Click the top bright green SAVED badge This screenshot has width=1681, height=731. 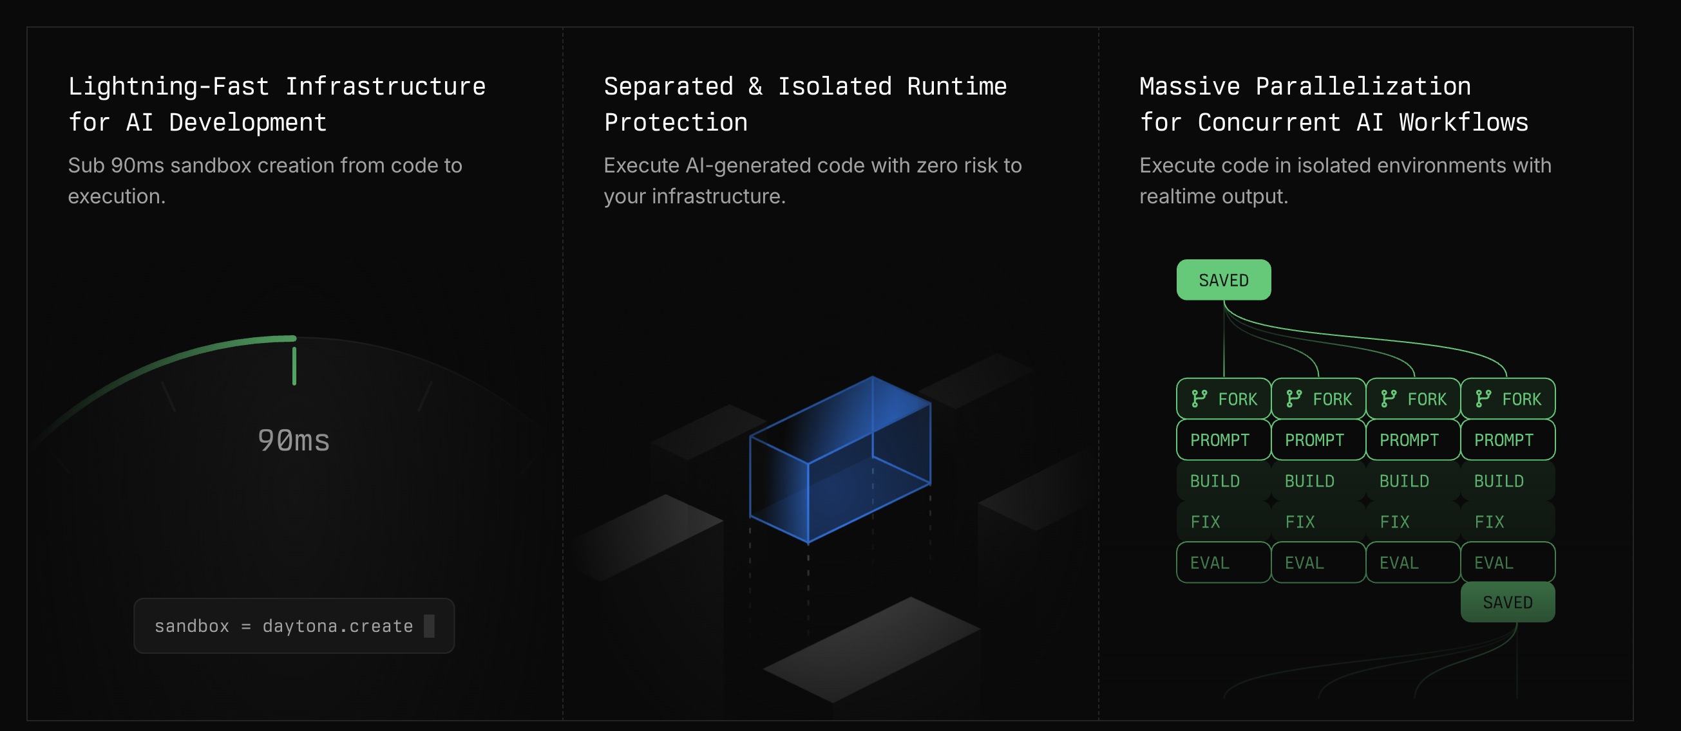click(1224, 280)
